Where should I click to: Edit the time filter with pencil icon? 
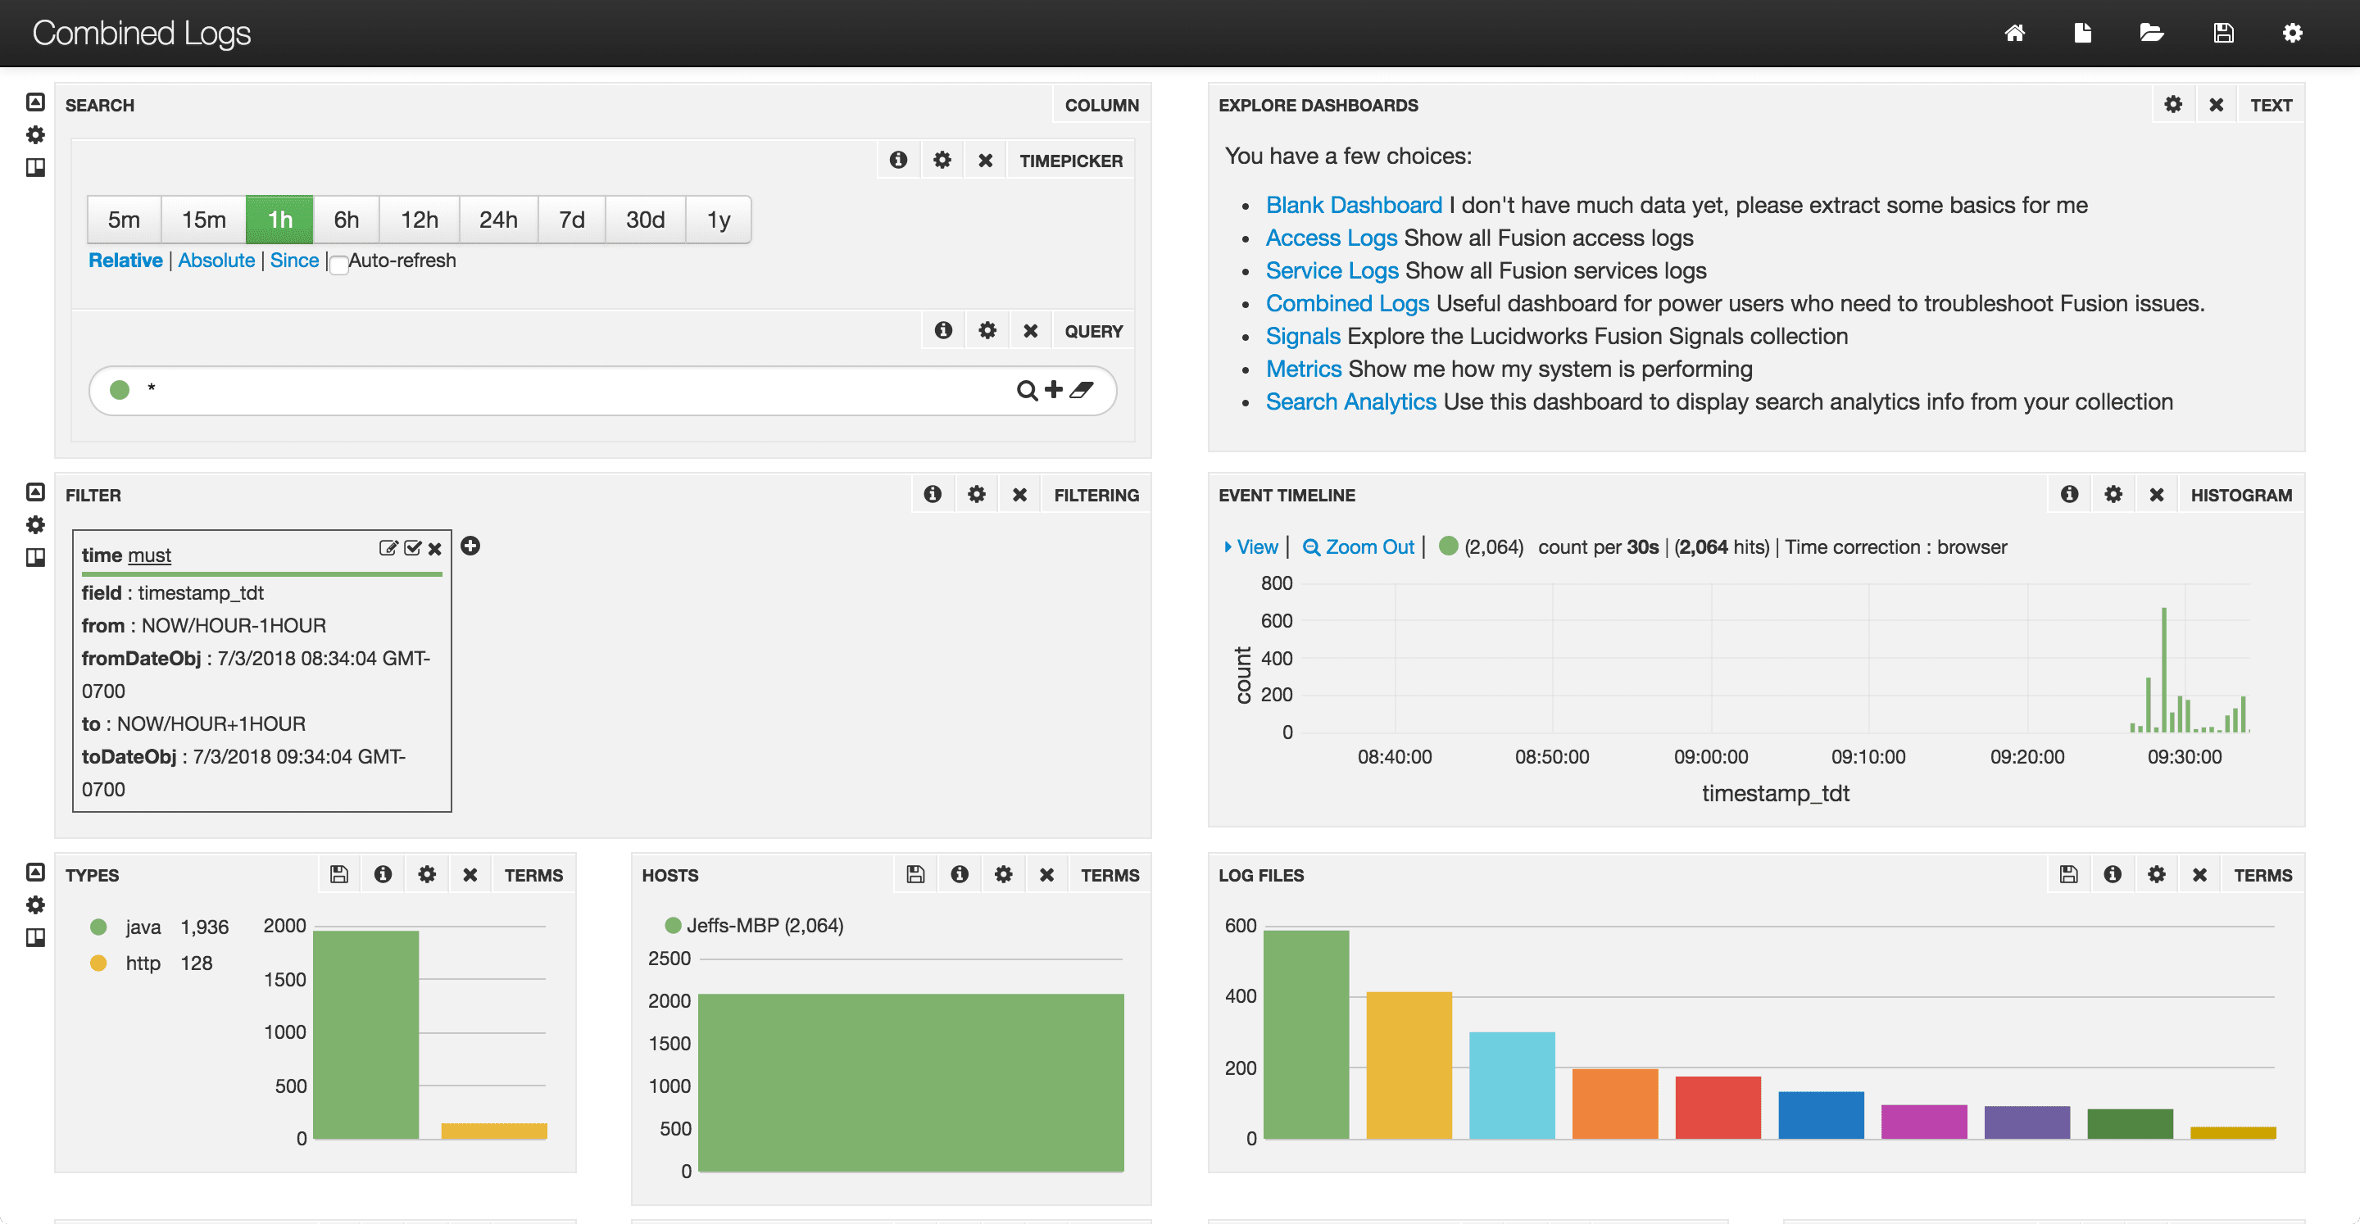pos(388,548)
